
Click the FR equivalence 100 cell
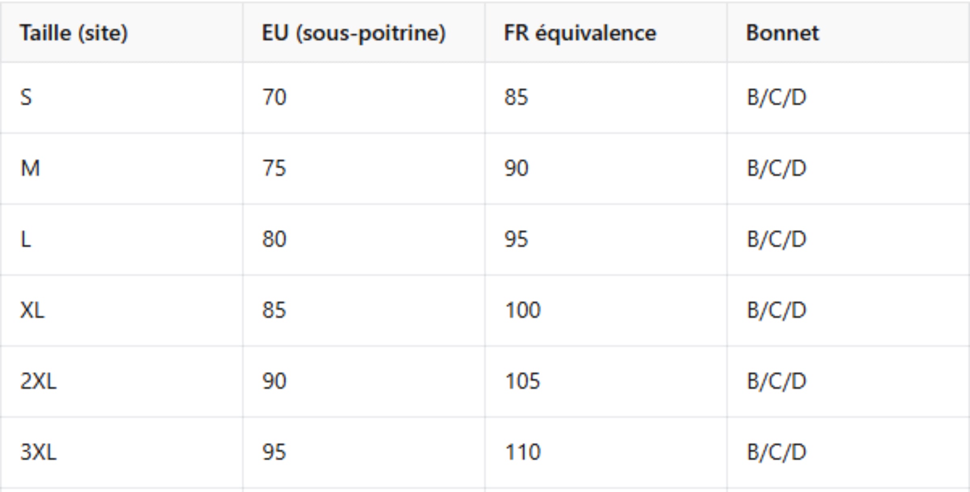[x=606, y=311]
